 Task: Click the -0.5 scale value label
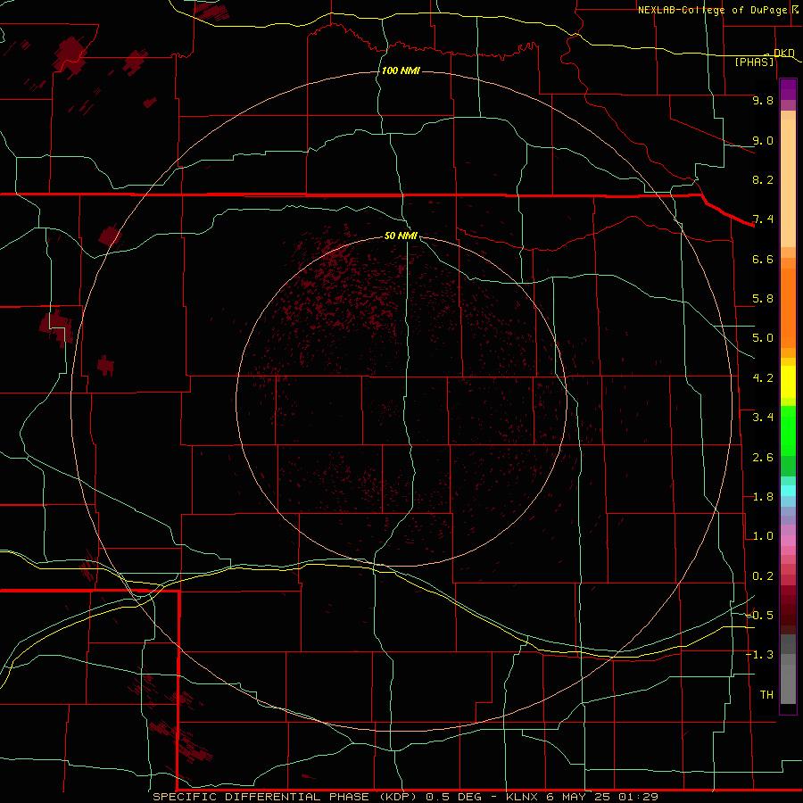760,615
